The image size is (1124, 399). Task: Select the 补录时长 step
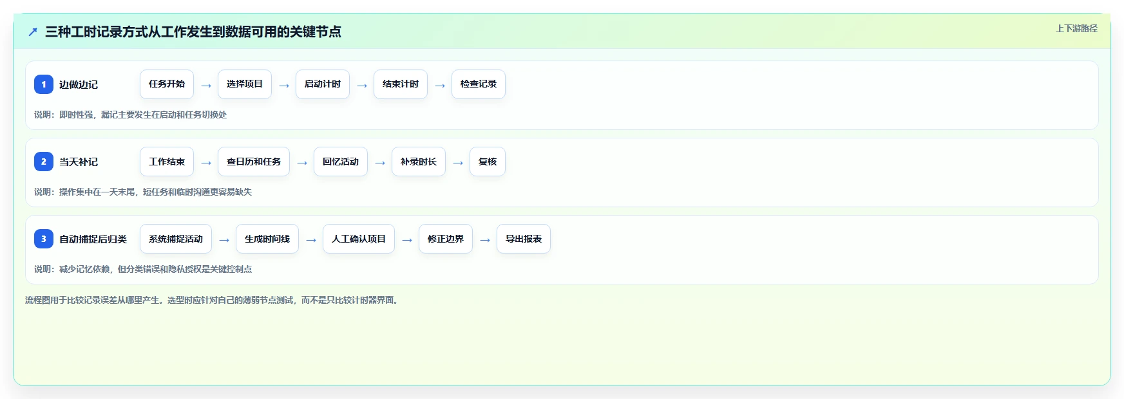click(419, 162)
